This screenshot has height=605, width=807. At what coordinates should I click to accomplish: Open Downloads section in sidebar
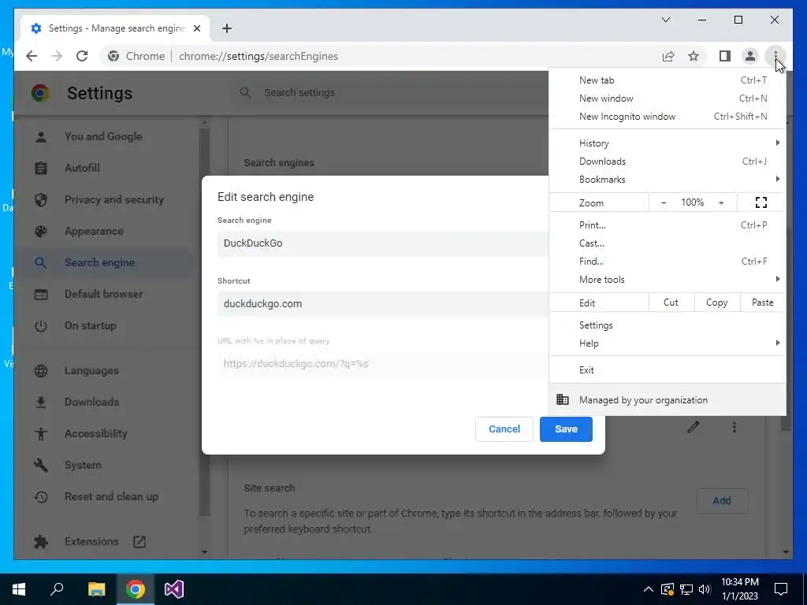pyautogui.click(x=91, y=402)
